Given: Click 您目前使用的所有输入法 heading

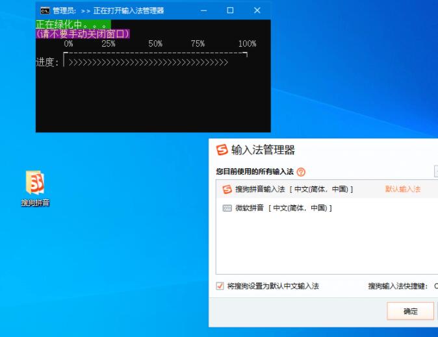Looking at the screenshot, I should [255, 171].
